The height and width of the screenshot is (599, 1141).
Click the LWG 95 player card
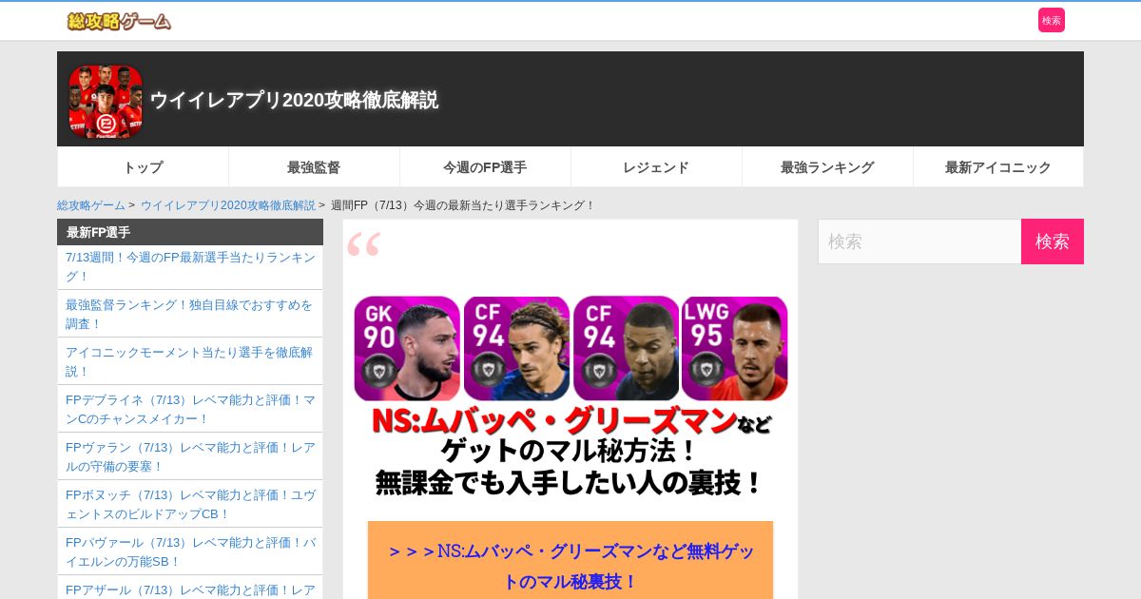(x=734, y=348)
